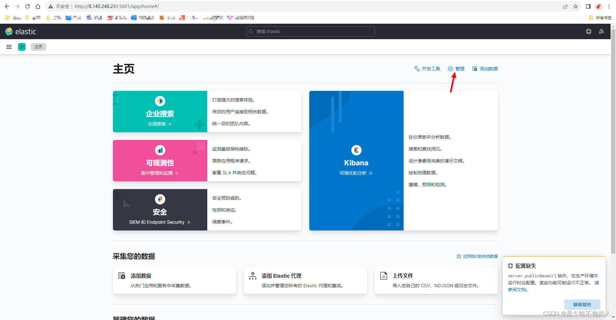Open the green D space selector
The image size is (616, 320).
click(x=22, y=47)
